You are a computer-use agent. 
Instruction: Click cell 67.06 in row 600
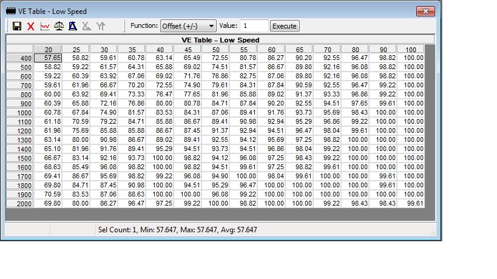(x=132, y=76)
